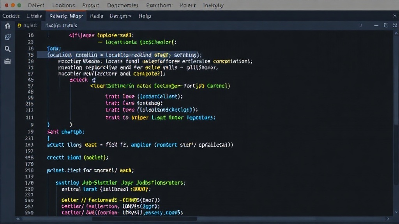
Task: Click the 'Sent charupb;' code line
Action: [65, 132]
